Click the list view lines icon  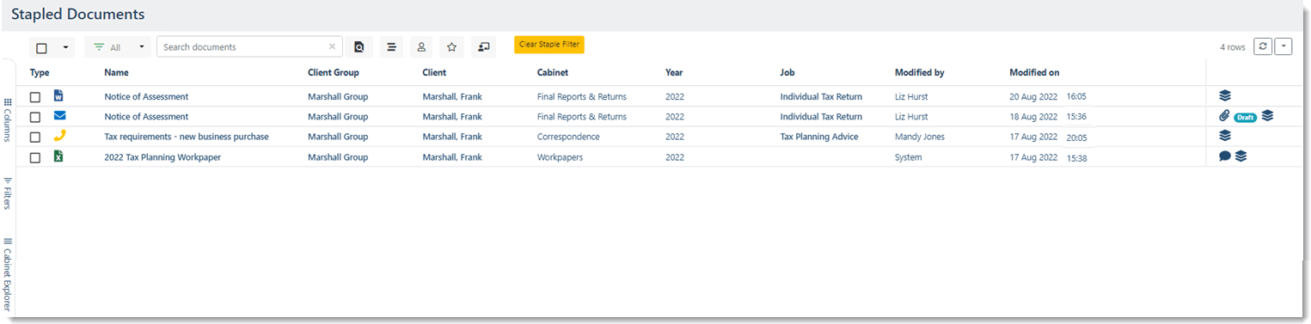point(390,47)
